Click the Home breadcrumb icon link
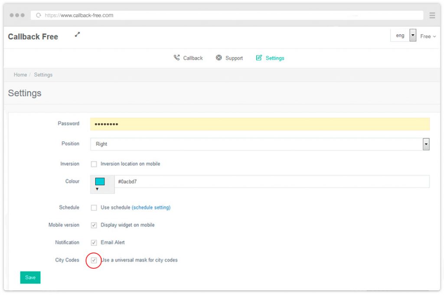This screenshot has width=444, height=296. click(x=20, y=75)
